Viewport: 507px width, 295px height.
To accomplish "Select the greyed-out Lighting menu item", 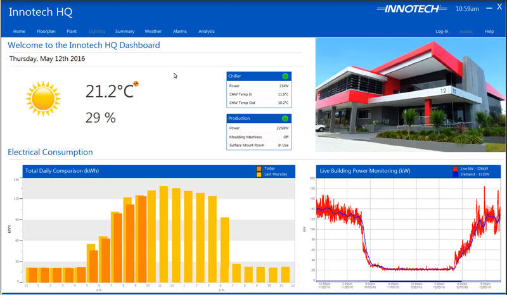I will (97, 32).
